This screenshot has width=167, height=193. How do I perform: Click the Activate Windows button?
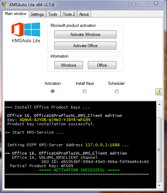tap(85, 35)
